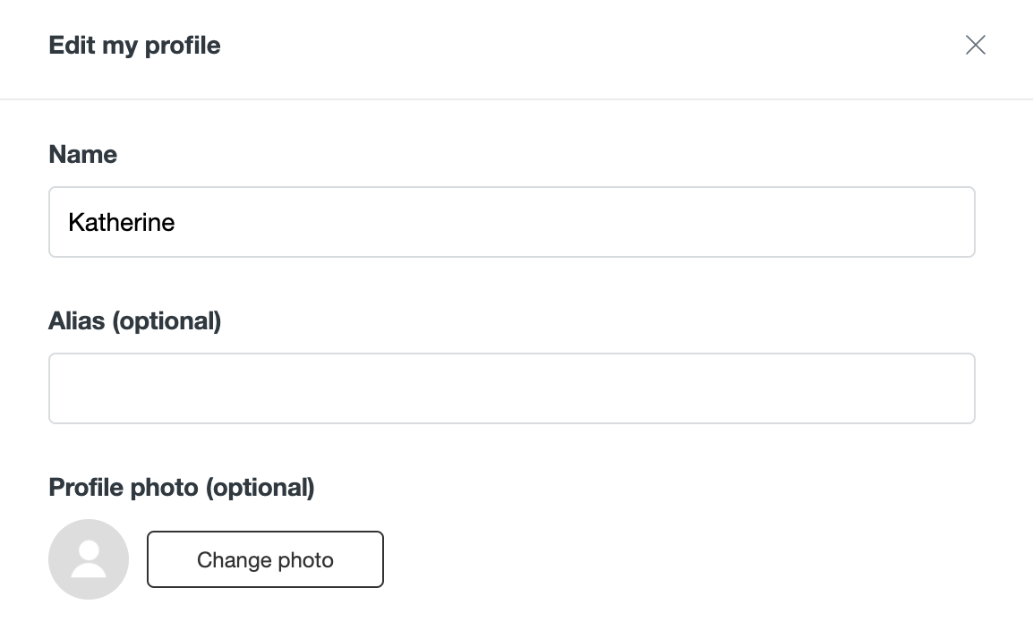The width and height of the screenshot is (1033, 639).
Task: Dismiss the dialog with the X icon
Action: [975, 45]
